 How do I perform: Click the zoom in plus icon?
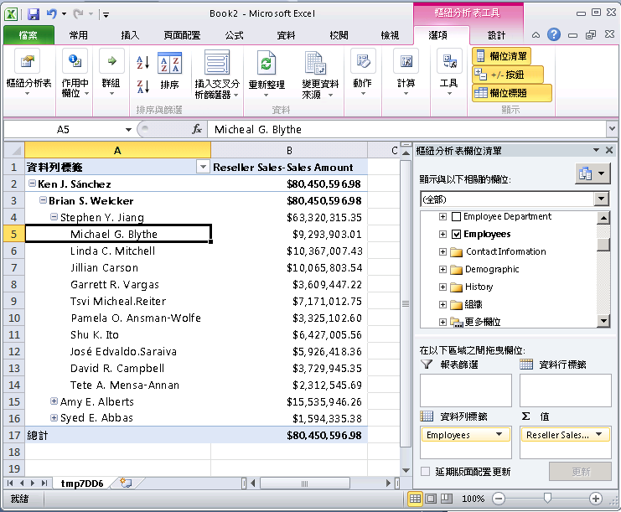[596, 499]
